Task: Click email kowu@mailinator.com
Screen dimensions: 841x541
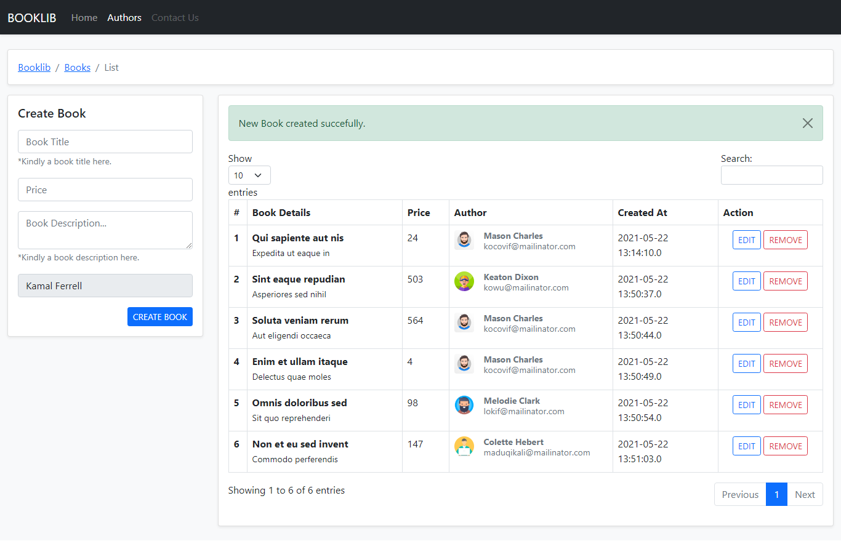Action: tap(526, 287)
